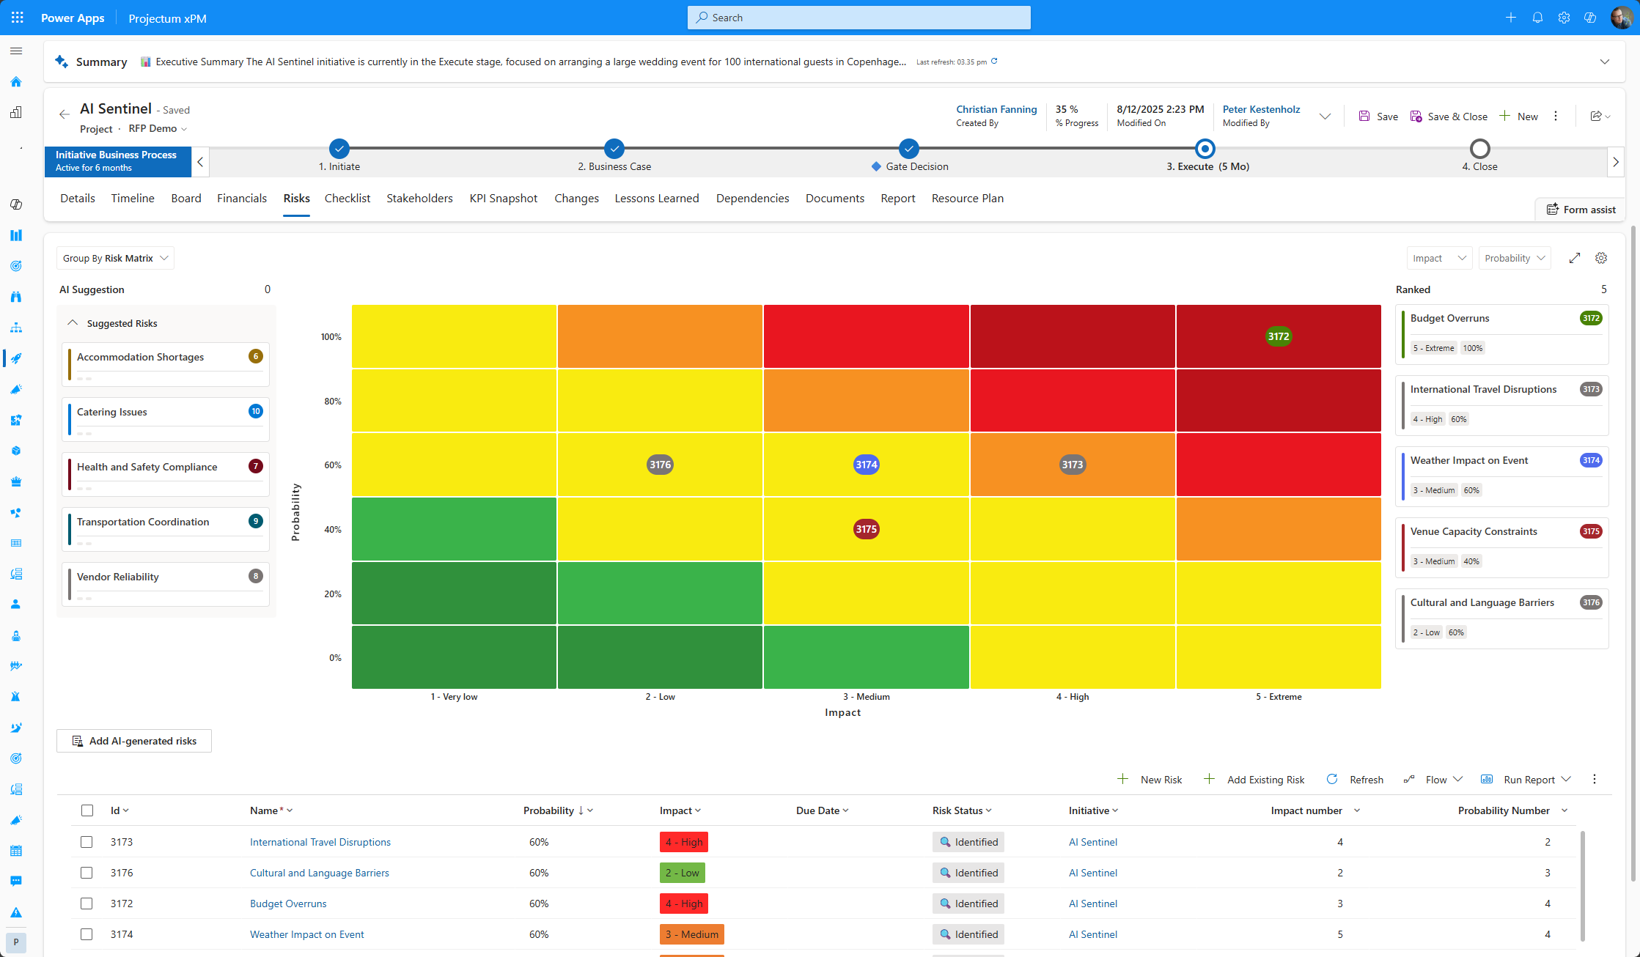The image size is (1640, 957).
Task: Open the Group By Risk Matrix dropdown
Action: (x=115, y=258)
